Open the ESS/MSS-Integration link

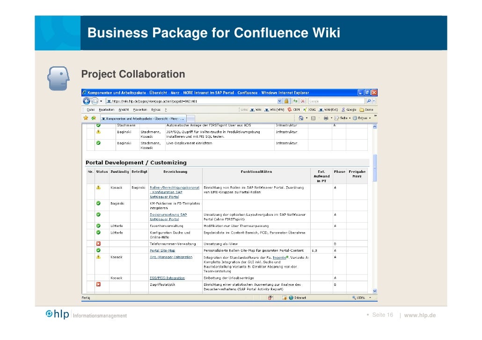coord(167,278)
